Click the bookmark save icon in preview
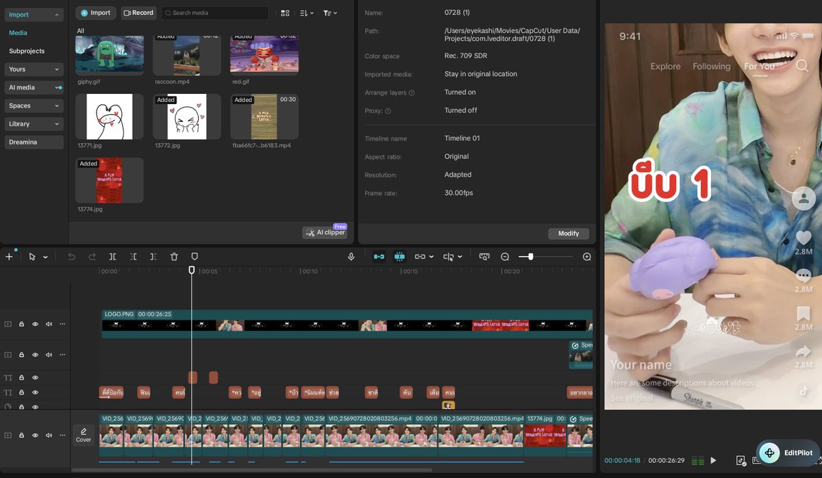This screenshot has width=822, height=478. tap(804, 314)
